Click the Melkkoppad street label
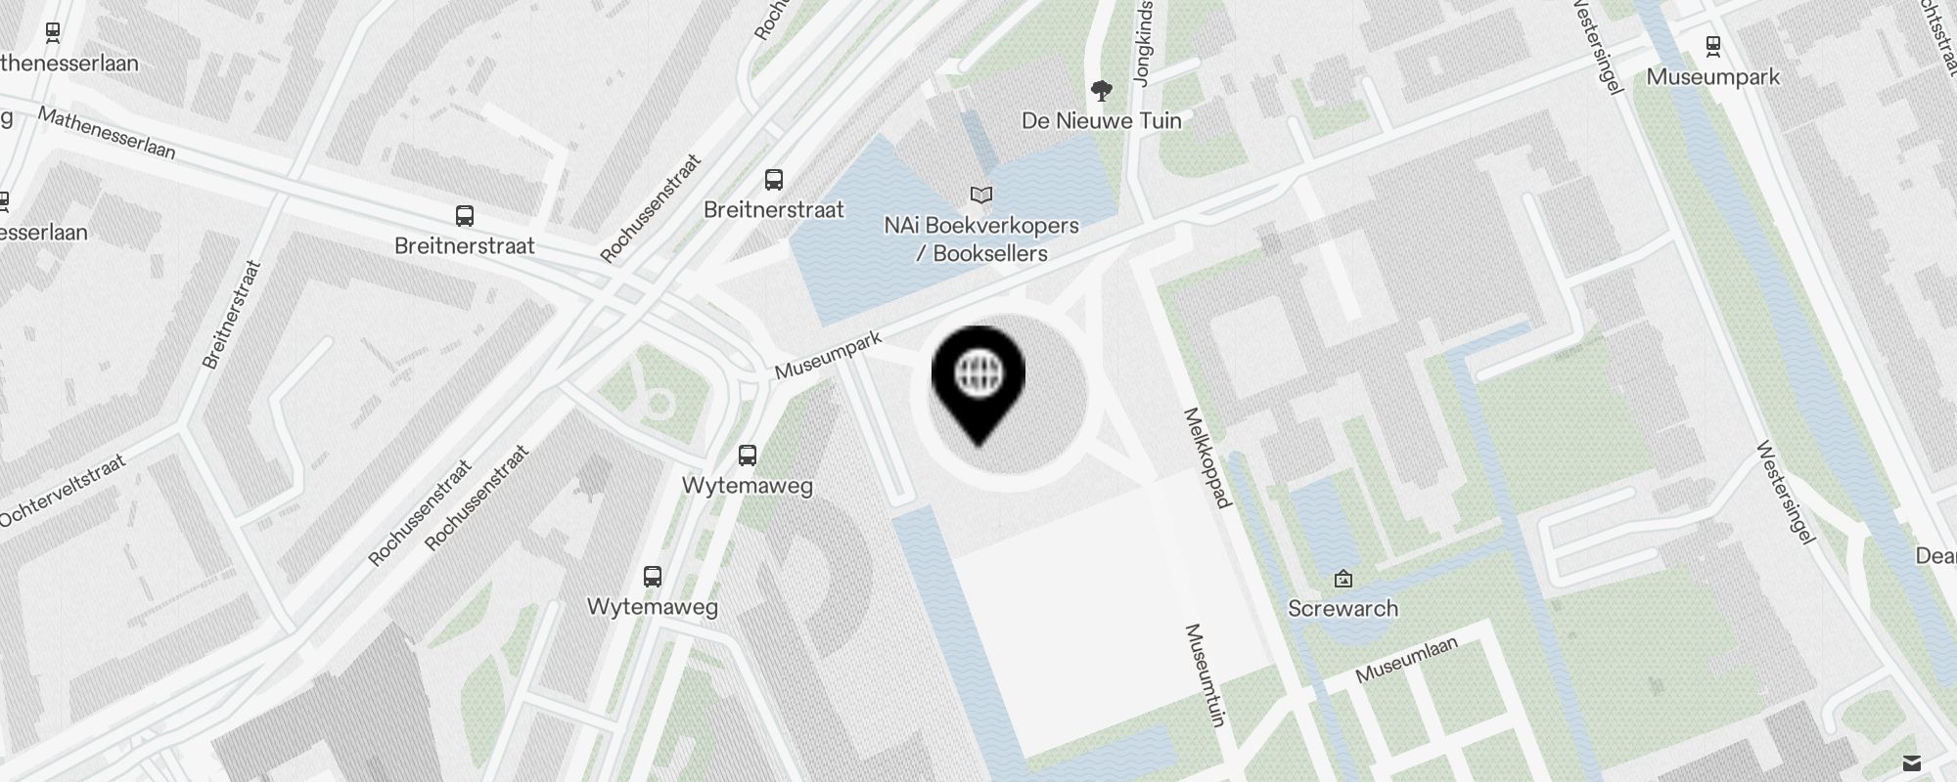Image resolution: width=1957 pixels, height=782 pixels. tap(1206, 457)
